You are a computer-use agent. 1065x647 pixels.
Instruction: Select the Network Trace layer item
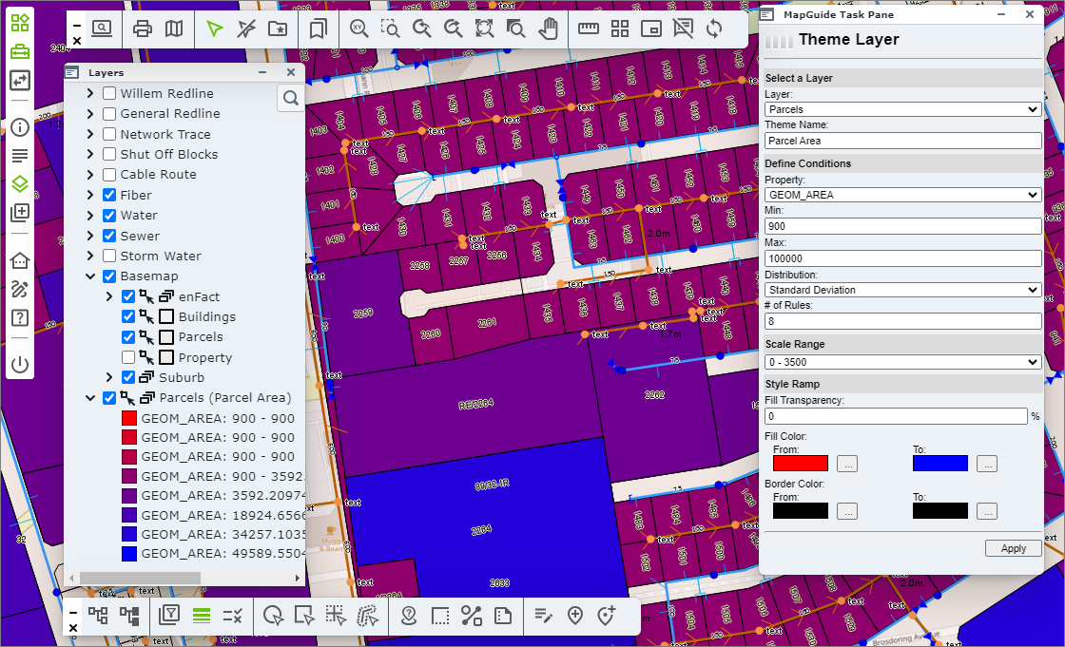(165, 135)
